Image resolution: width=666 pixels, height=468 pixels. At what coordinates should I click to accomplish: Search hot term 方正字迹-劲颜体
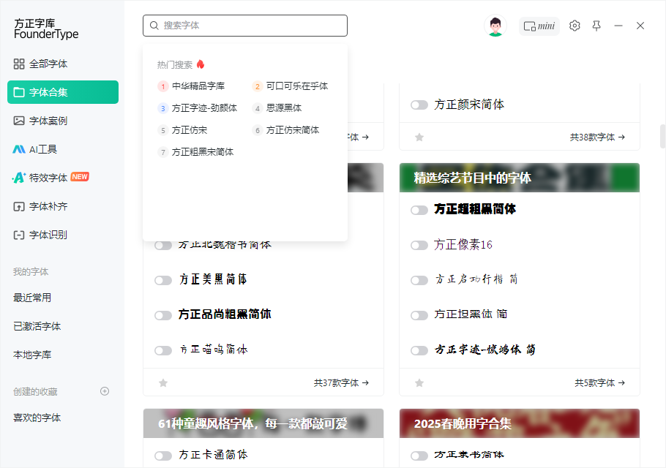[197, 108]
